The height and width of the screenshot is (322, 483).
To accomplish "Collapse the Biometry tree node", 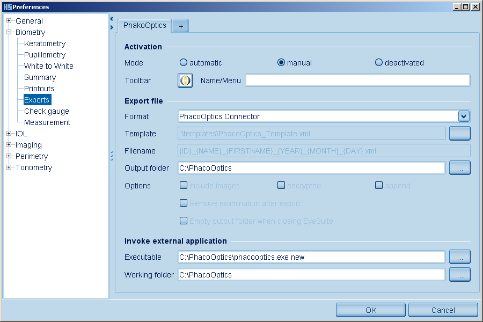I will click(9, 32).
